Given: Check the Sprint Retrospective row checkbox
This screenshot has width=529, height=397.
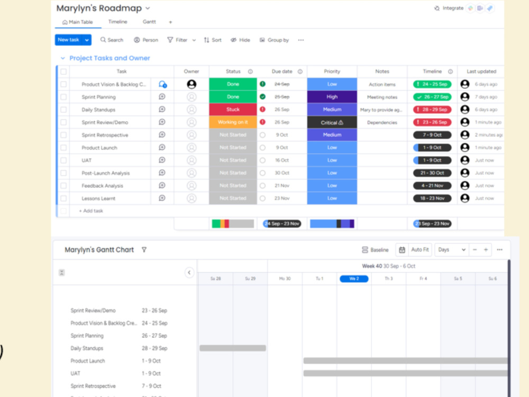Looking at the screenshot, I should point(63,135).
